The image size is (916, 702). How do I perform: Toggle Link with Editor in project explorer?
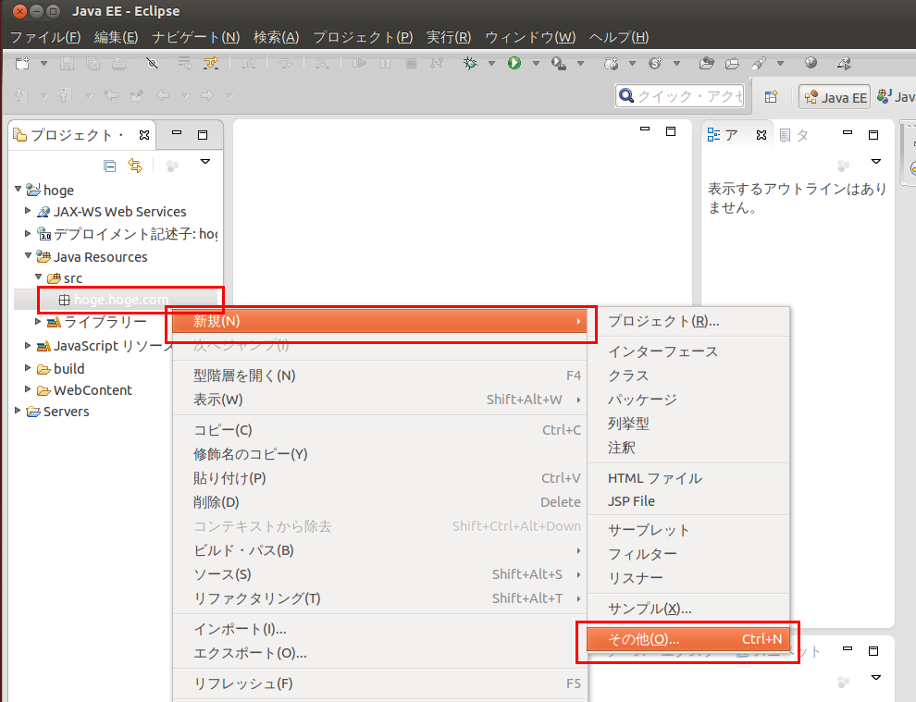[x=135, y=166]
